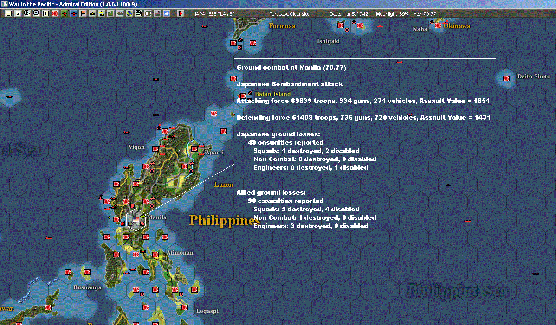Image resolution: width=556 pixels, height=325 pixels.
Task: Click the red play arrow end-turn icon
Action: 181,13
